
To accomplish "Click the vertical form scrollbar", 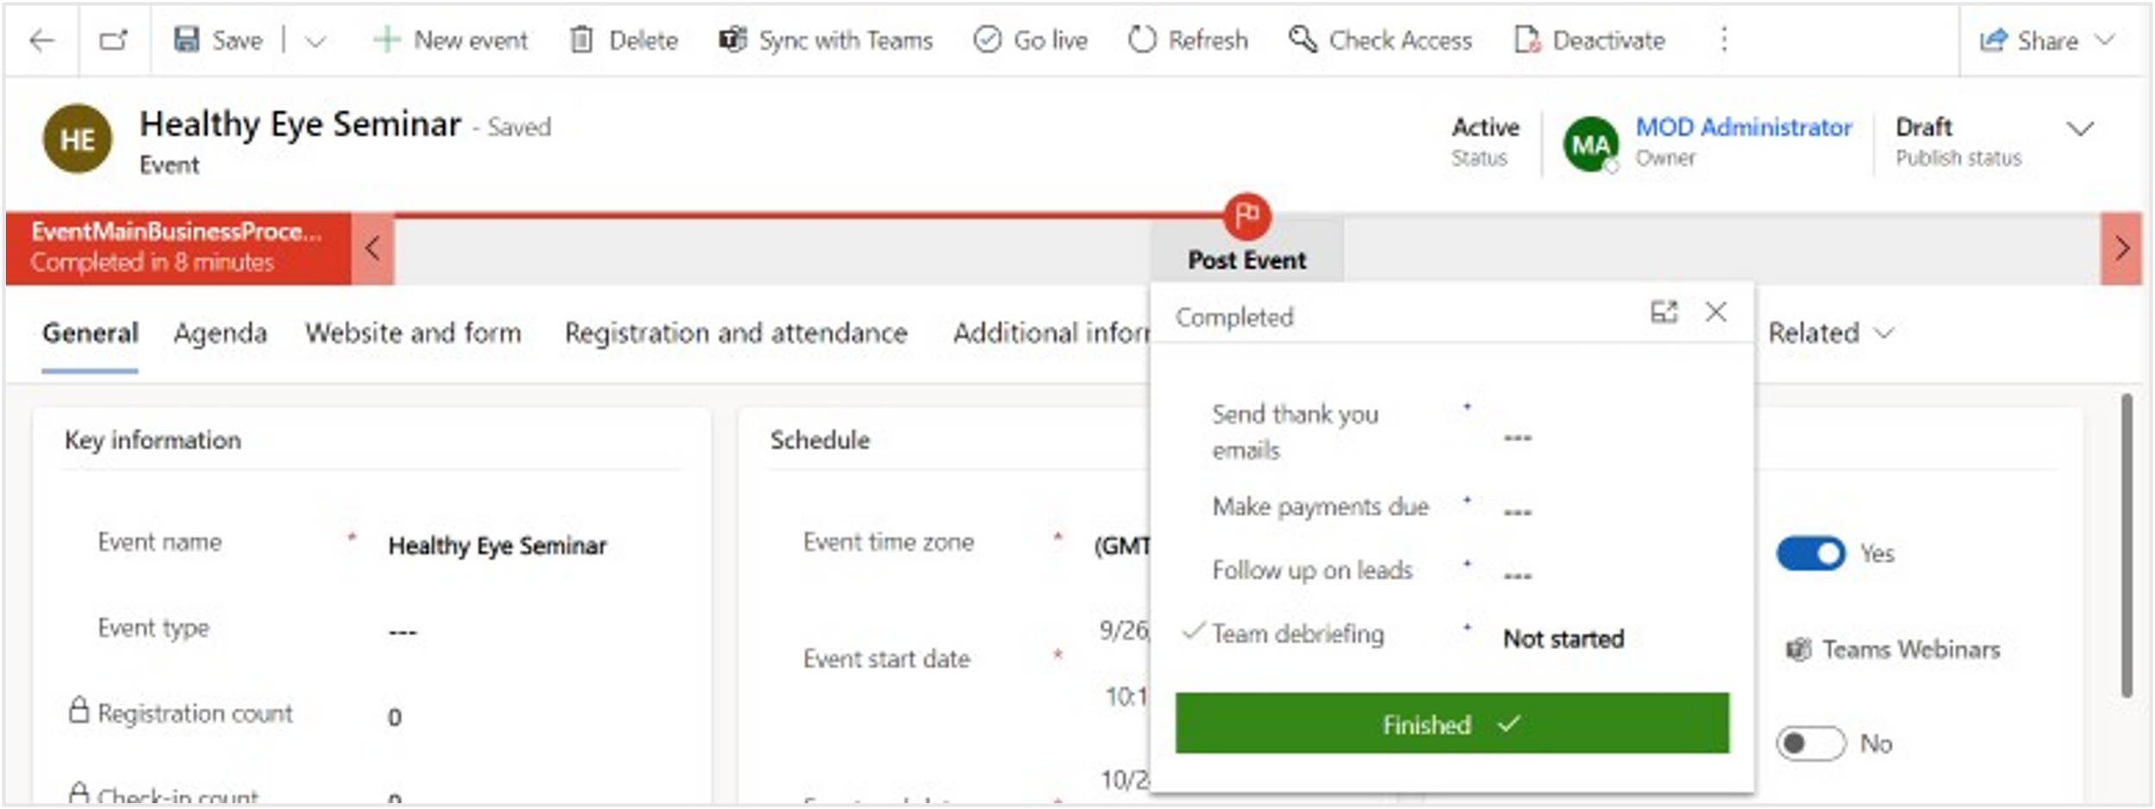I will point(2127,545).
